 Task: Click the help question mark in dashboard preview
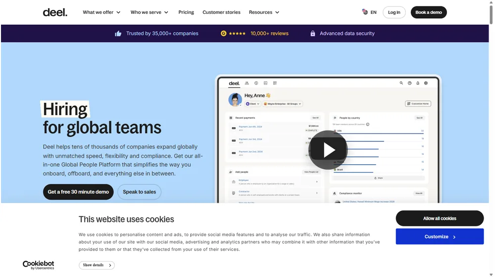[409, 83]
